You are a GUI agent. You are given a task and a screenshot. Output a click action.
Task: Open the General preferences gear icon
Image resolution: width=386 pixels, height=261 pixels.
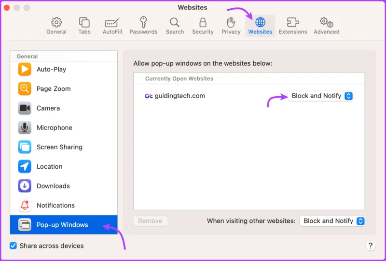(x=56, y=22)
